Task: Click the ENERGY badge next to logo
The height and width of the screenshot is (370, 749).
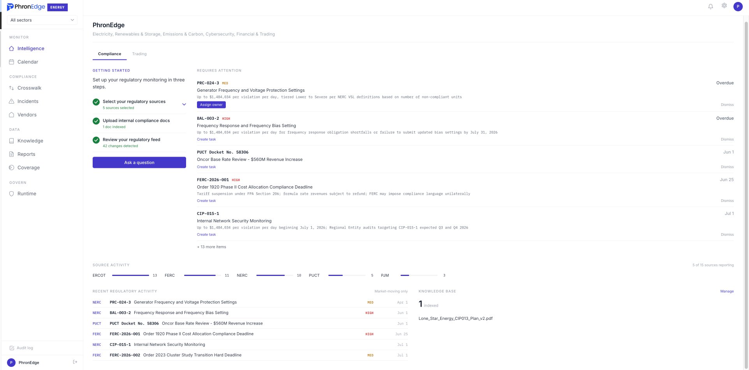Action: point(58,7)
